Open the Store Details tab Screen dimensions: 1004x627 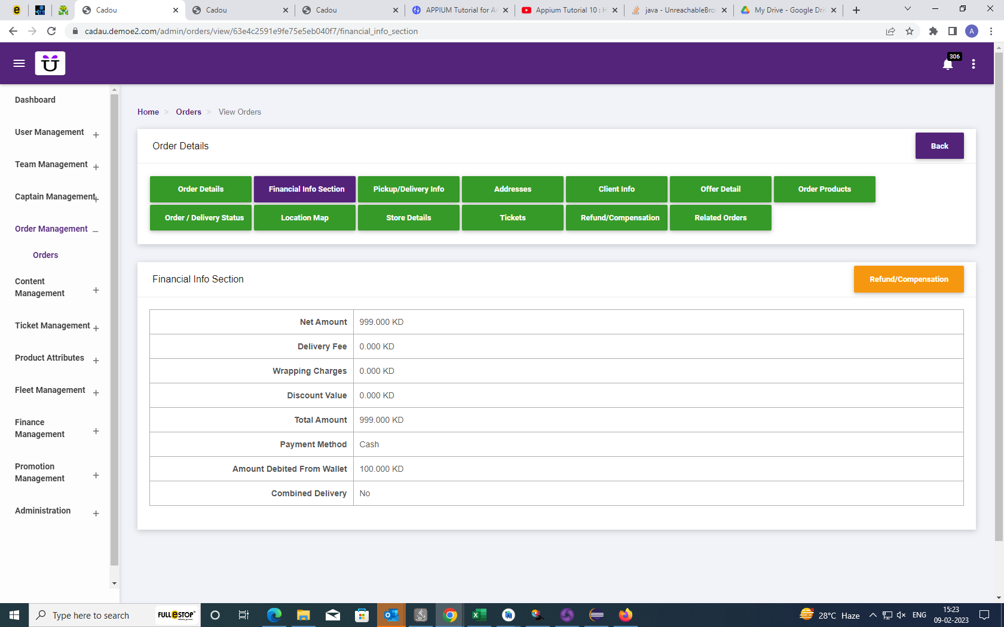409,218
